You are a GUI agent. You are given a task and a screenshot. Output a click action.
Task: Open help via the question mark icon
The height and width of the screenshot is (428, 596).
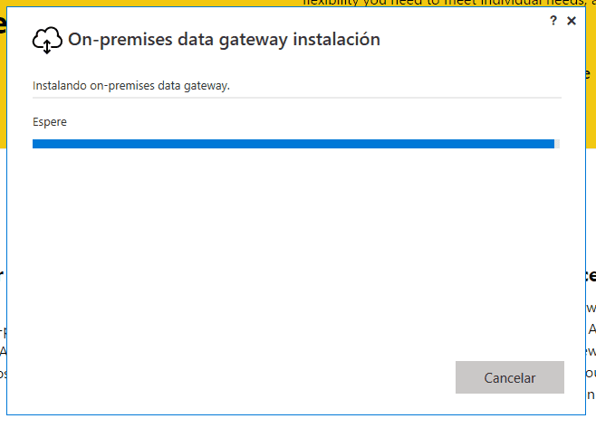point(553,21)
